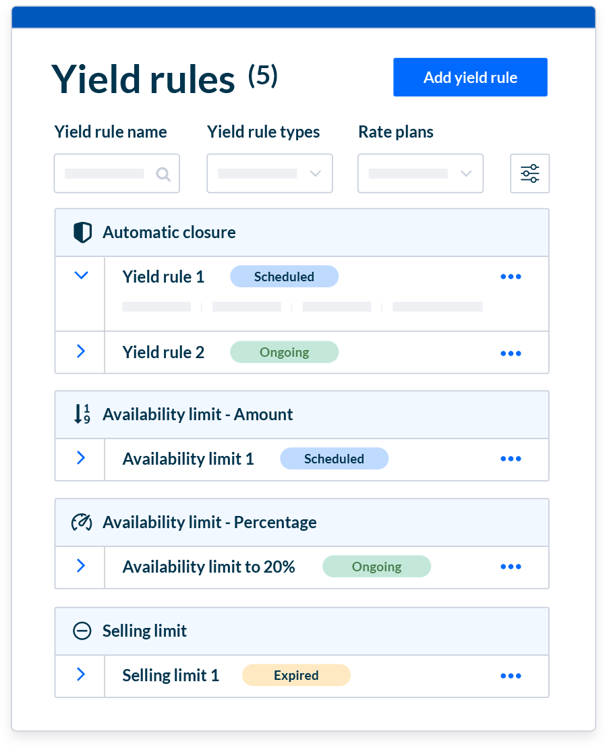Click the Availability limit Percentage gauge icon
The image size is (607, 748).
tap(82, 522)
